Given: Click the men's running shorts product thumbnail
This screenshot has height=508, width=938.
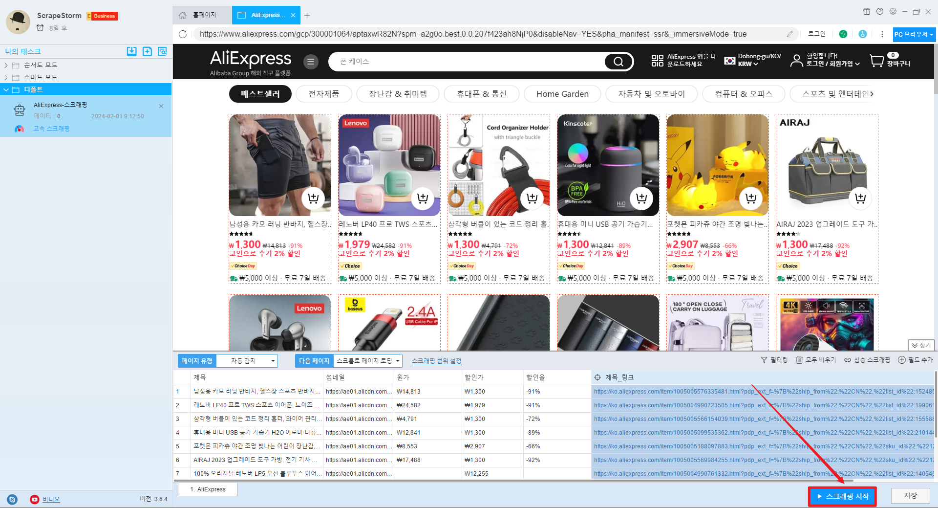Looking at the screenshot, I should (280, 165).
